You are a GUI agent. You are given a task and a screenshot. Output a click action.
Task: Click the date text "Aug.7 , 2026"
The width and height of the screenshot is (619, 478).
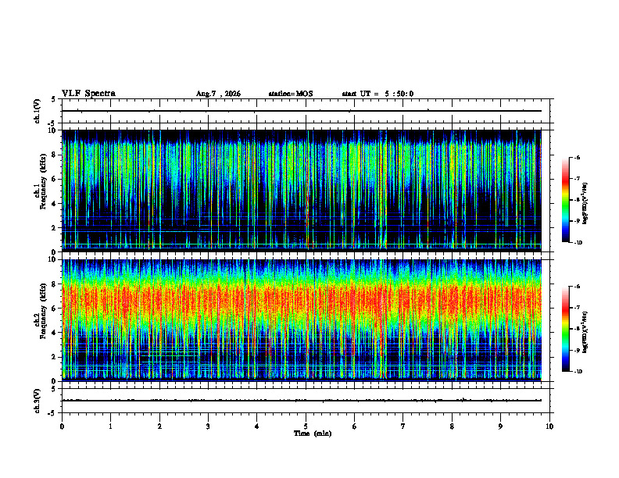(218, 94)
